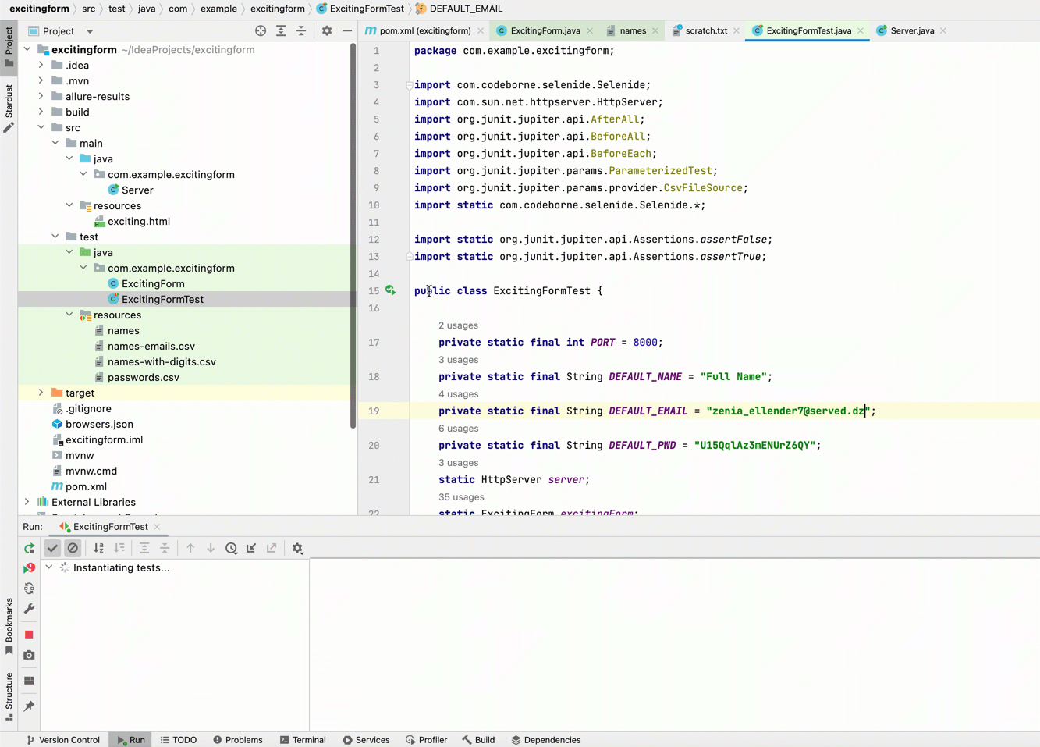Click layout restore icon in Run sidebar
This screenshot has height=747, width=1040.
29,681
